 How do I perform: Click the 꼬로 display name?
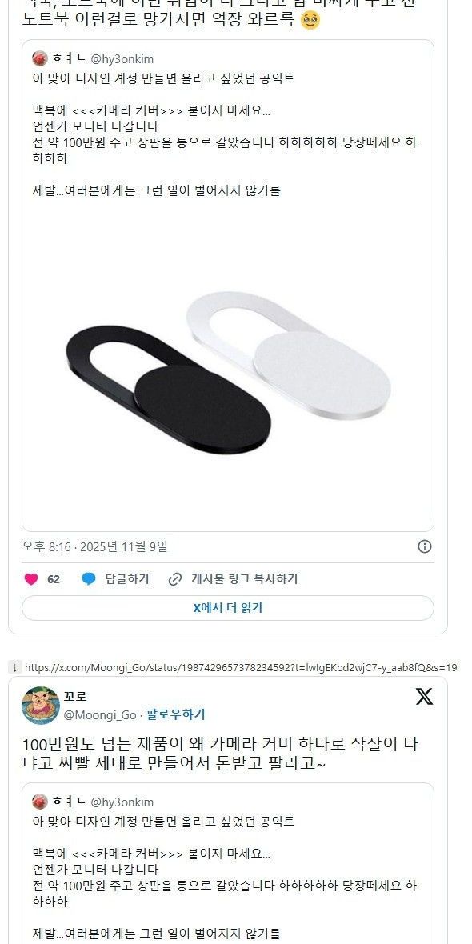point(75,697)
